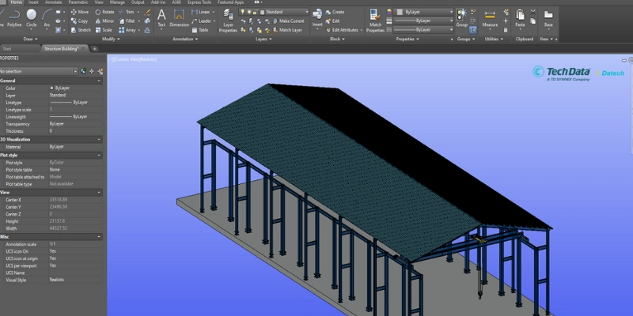Click Create block button
The image size is (633, 316).
click(x=335, y=12)
